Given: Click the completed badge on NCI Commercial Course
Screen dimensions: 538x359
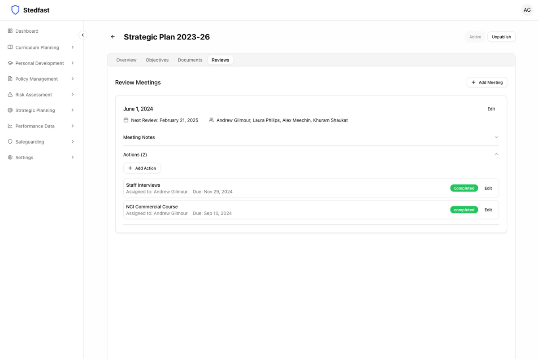Looking at the screenshot, I should (x=464, y=210).
